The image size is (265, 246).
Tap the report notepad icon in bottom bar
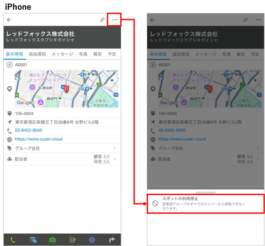click(73, 240)
